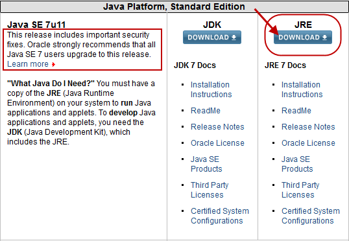Click the download arrow icon on JDK button
This screenshot has width=349, height=241.
[234, 38]
